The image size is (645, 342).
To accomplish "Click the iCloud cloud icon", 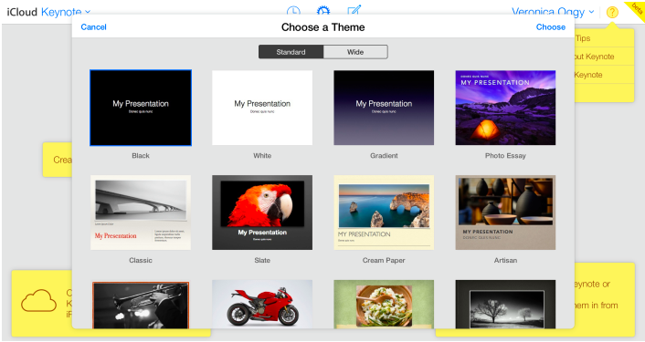I will pos(38,301).
